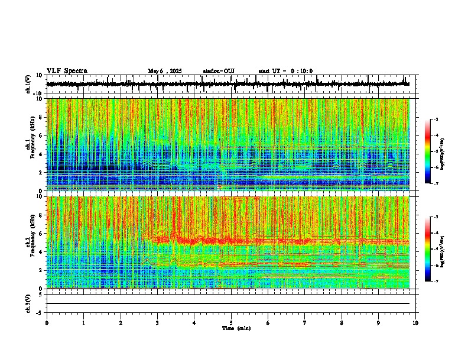Image resolution: width=468 pixels, height=362 pixels.
Task: Click the flat ch.3 voltage trace
Action: (x=228, y=303)
